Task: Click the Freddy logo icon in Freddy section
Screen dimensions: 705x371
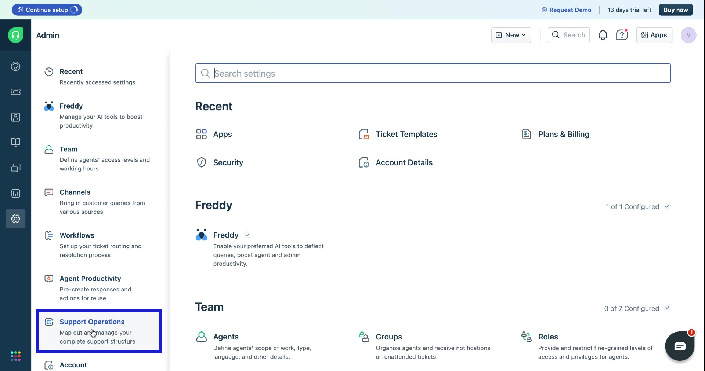Action: pyautogui.click(x=201, y=235)
